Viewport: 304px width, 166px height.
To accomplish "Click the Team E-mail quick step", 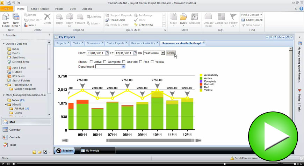I will point(115,20).
